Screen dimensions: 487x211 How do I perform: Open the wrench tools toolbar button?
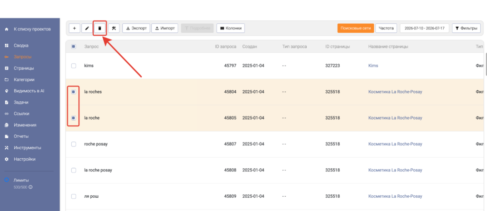pos(114,28)
